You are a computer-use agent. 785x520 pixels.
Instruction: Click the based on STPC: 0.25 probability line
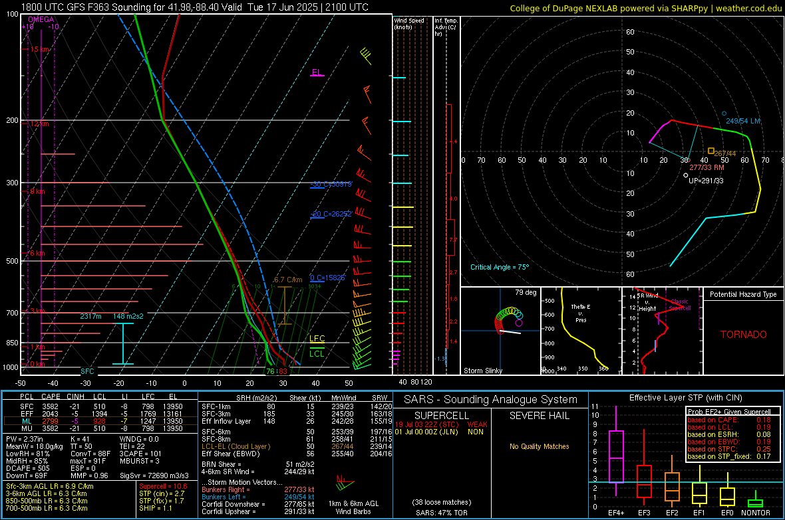coord(729,449)
